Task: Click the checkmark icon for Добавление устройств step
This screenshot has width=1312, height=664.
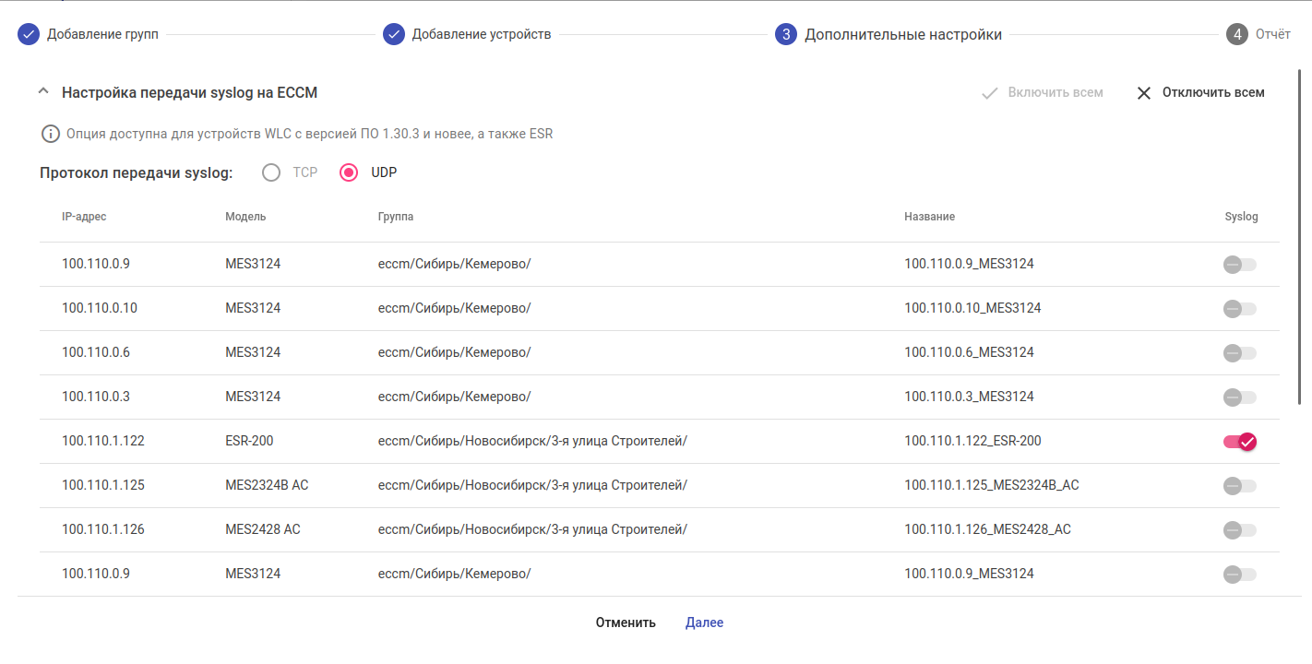Action: tap(394, 35)
